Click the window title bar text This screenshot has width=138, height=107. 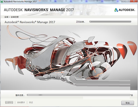click(20, 2)
